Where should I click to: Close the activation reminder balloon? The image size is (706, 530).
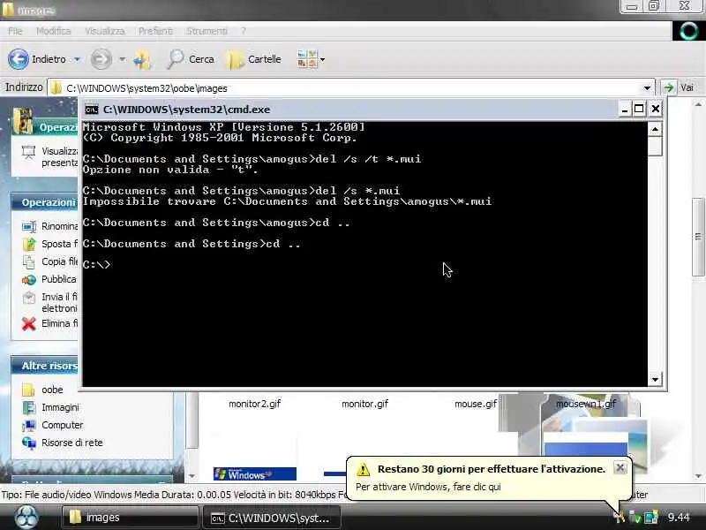(620, 468)
